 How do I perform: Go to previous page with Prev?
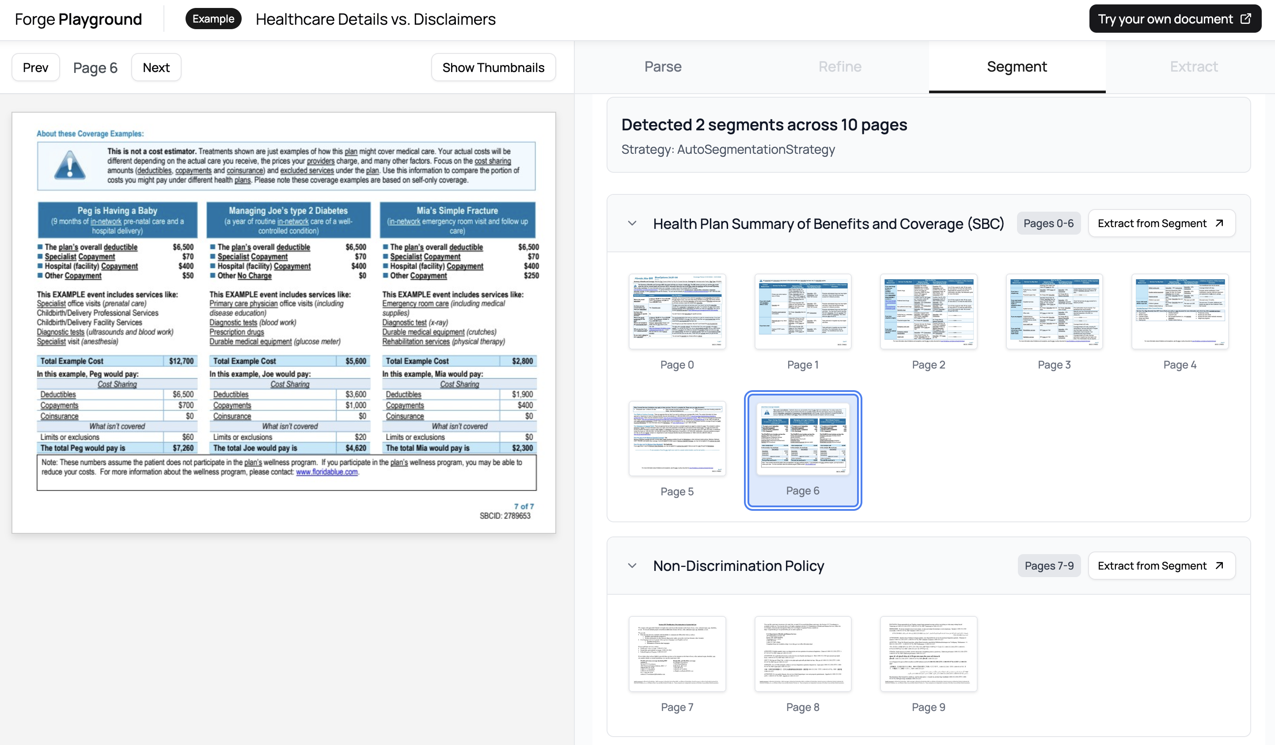[x=35, y=67]
